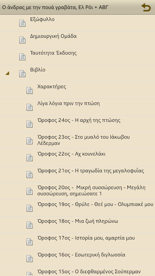This screenshot has width=155, height=276.
Task: Click document icon beside Όροφος 24ος
Action: [29, 124]
